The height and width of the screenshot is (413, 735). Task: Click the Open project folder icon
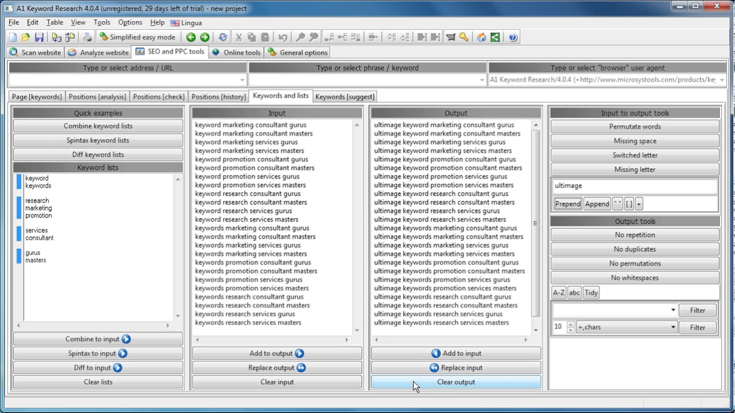pyautogui.click(x=26, y=37)
